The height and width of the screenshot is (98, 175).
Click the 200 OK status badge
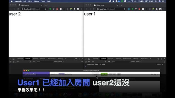[104, 74]
